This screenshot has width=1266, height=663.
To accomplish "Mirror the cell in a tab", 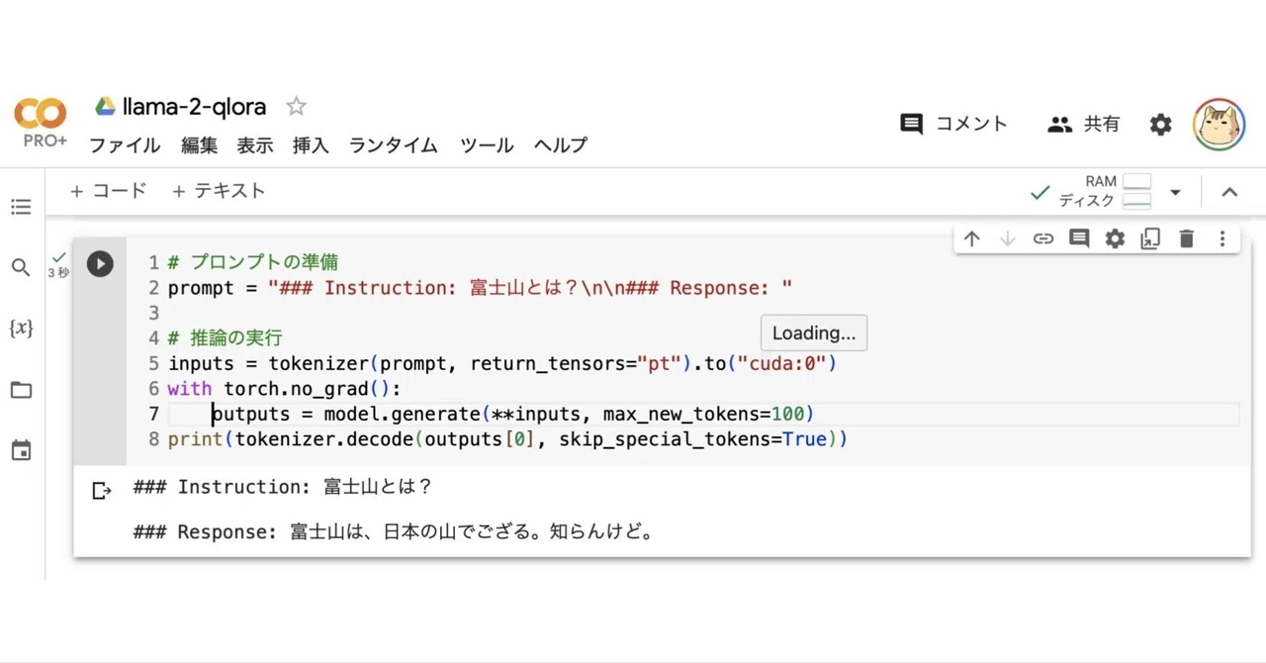I will [1150, 238].
